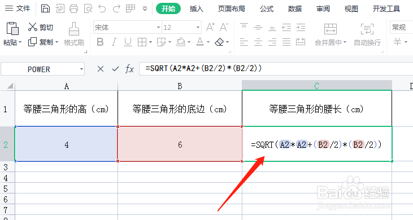Open the 粘贴 dropdown arrow
Image resolution: width=413 pixels, height=220 pixels.
pos(20,42)
